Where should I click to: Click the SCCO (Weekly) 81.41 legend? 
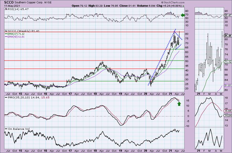(22, 31)
